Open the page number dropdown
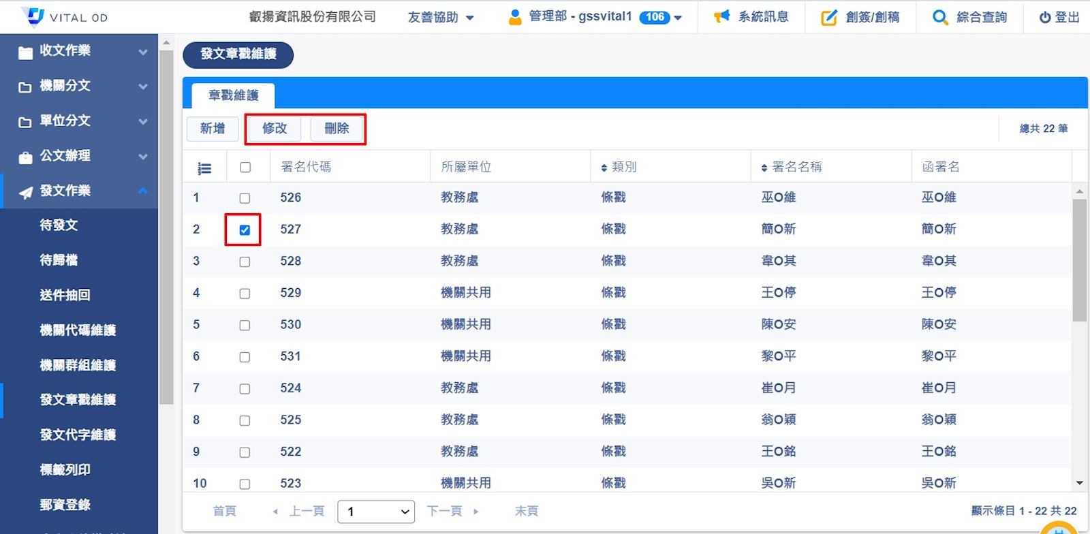1090x534 pixels. pyautogui.click(x=376, y=512)
